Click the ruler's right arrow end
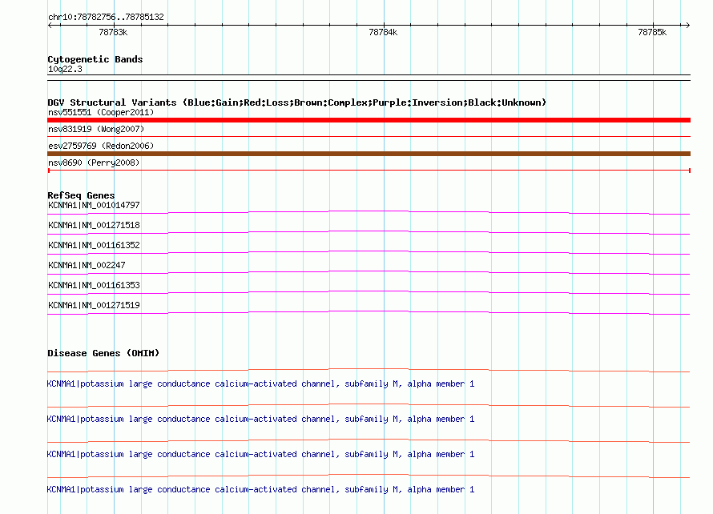713x514 pixels. 687,25
